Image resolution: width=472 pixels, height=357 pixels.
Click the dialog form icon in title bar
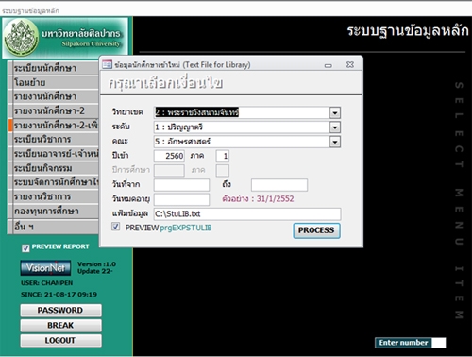107,64
